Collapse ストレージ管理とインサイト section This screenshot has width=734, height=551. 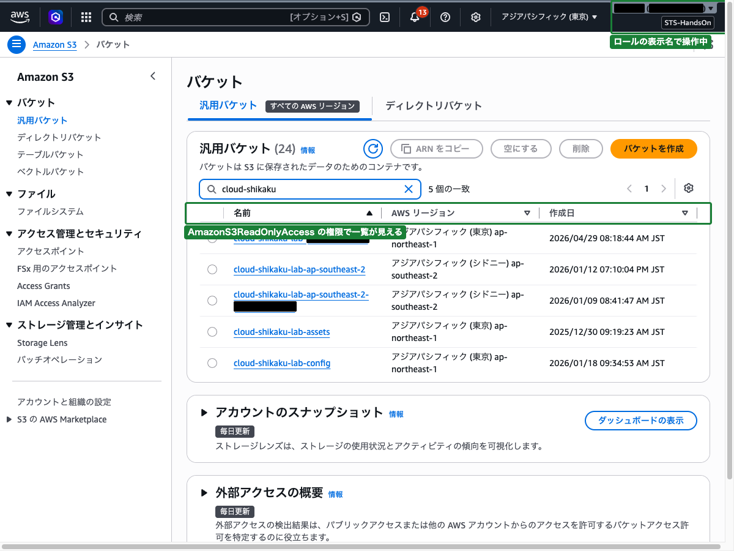tap(9, 325)
